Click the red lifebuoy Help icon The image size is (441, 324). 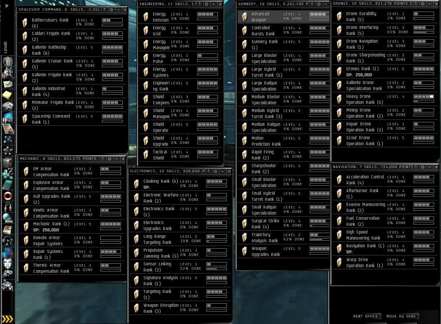[x=8, y=196]
